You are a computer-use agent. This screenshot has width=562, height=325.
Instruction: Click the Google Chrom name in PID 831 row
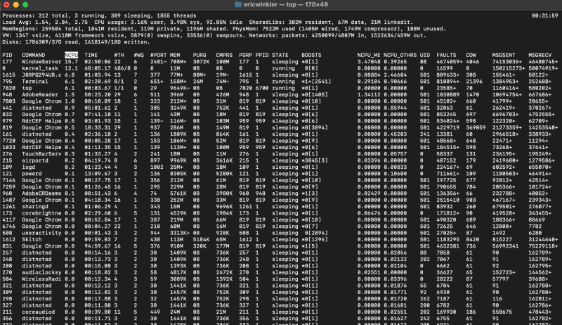click(41, 246)
